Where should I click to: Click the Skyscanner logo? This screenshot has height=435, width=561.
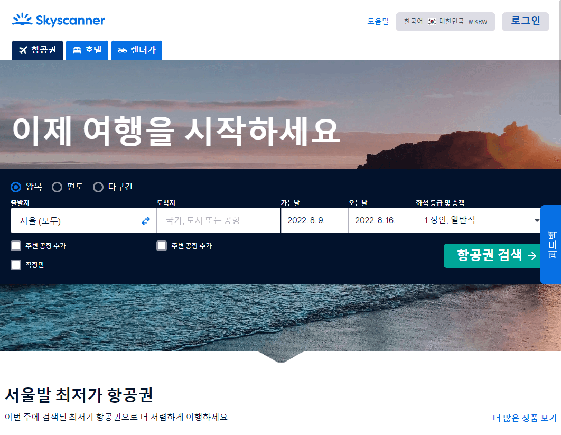[x=58, y=20]
